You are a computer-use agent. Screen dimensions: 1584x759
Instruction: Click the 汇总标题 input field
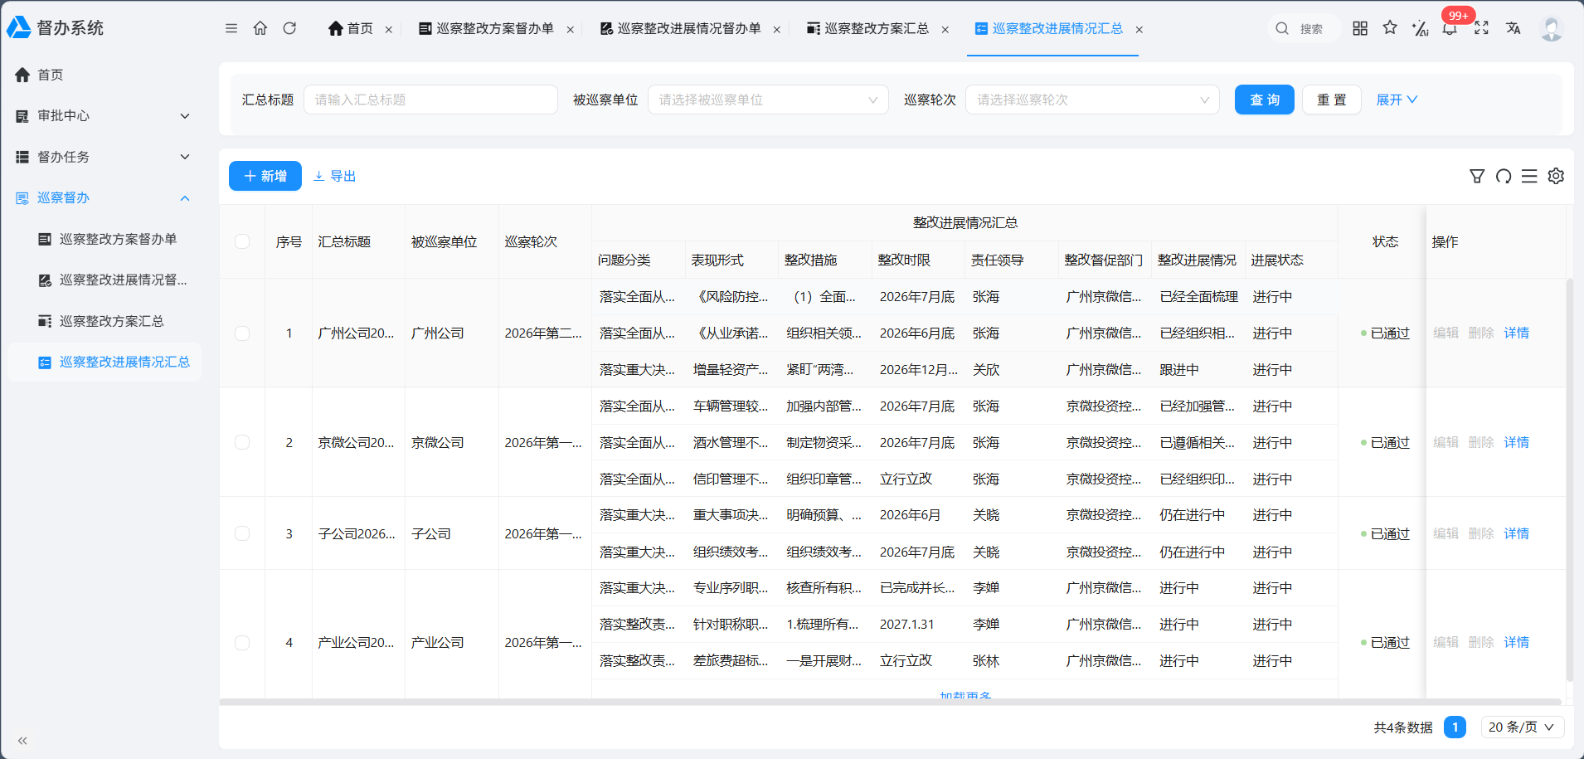coord(430,100)
